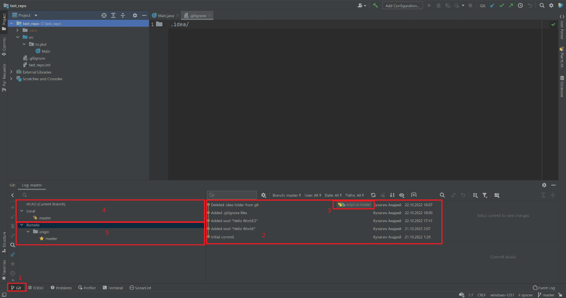Click Git Push green arrow icon

pos(511,6)
